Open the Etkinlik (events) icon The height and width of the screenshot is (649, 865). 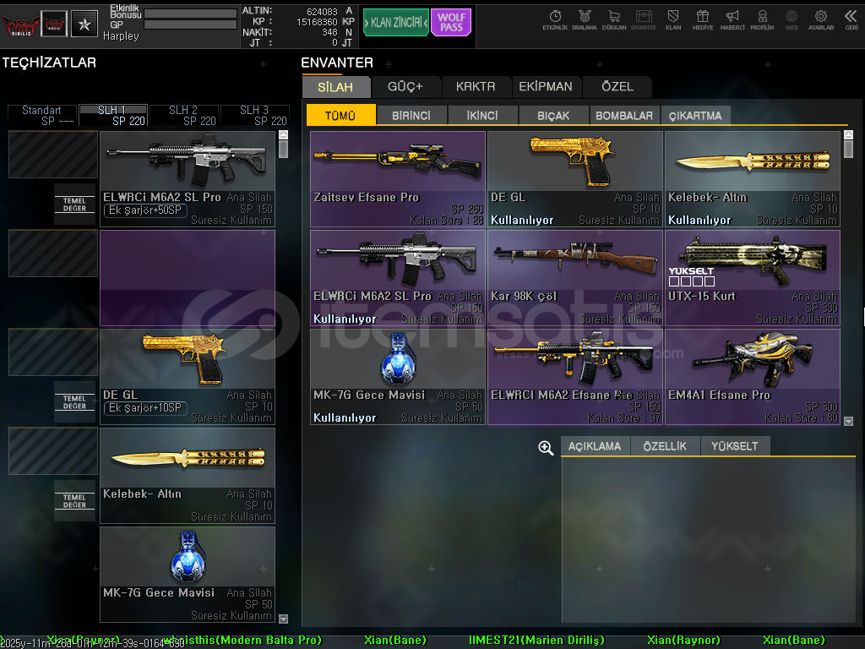(555, 20)
